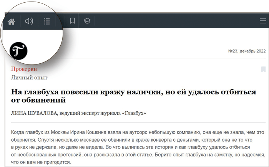The width and height of the screenshot is (269, 167).
Task: Open bookmarks from the dark toolbar
Action: pos(72,21)
